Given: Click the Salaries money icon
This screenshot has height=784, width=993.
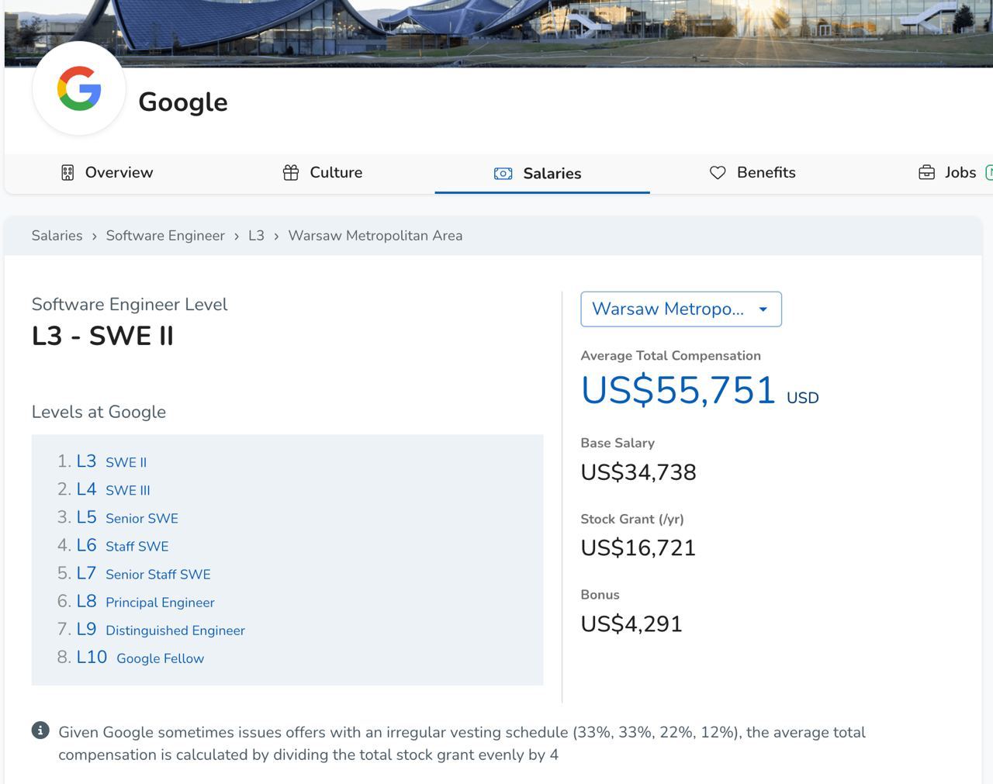Looking at the screenshot, I should [x=503, y=174].
